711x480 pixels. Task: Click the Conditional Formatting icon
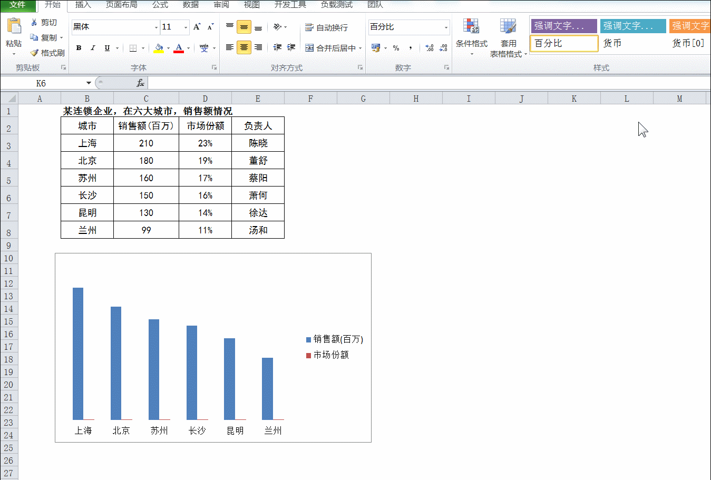tap(471, 26)
